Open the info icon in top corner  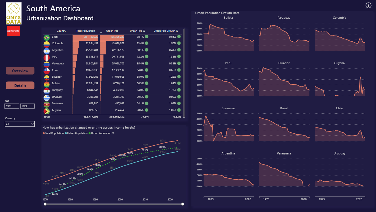pyautogui.click(x=368, y=5)
